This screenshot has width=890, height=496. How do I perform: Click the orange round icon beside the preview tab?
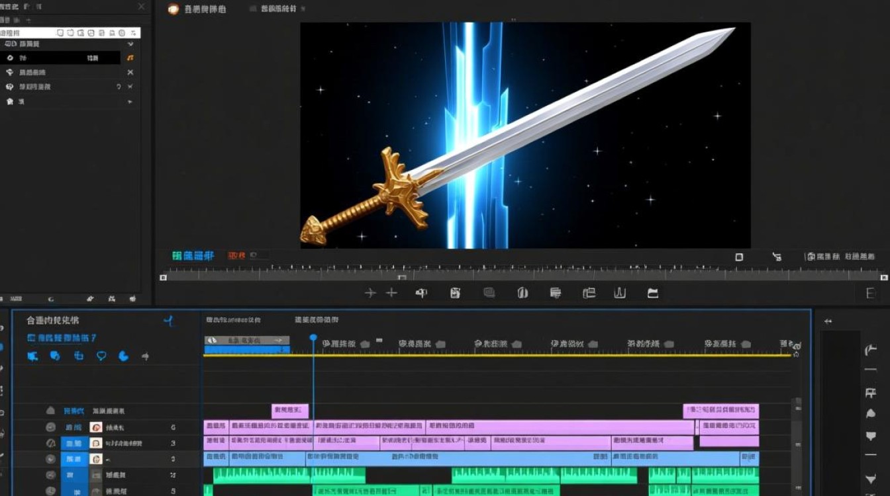(x=173, y=9)
